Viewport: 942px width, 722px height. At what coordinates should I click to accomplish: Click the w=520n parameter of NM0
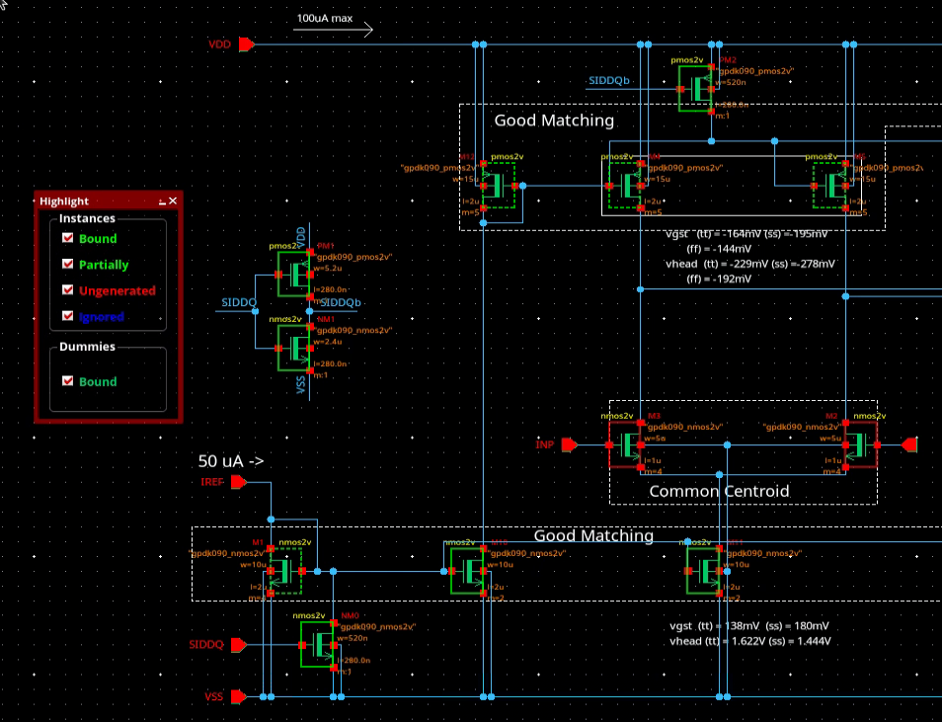pyautogui.click(x=353, y=638)
